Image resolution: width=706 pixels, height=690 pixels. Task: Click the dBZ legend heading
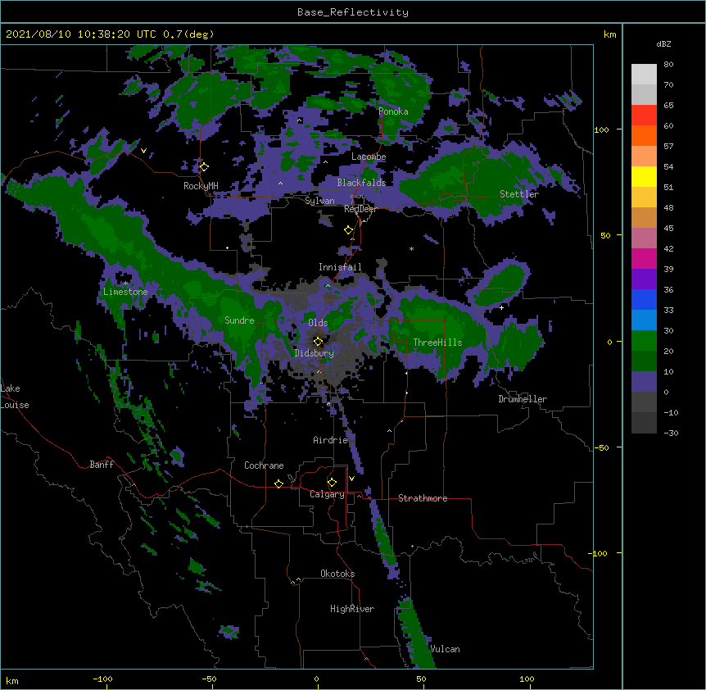(663, 43)
